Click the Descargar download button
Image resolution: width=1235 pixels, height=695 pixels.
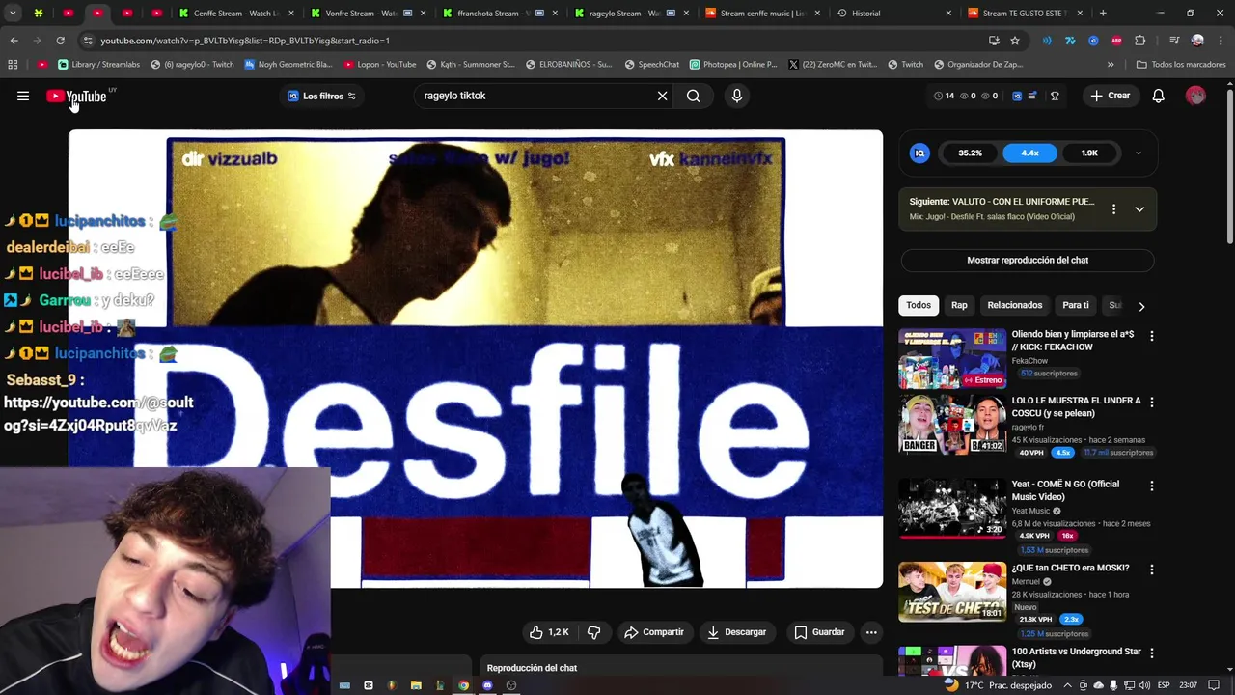tap(736, 632)
